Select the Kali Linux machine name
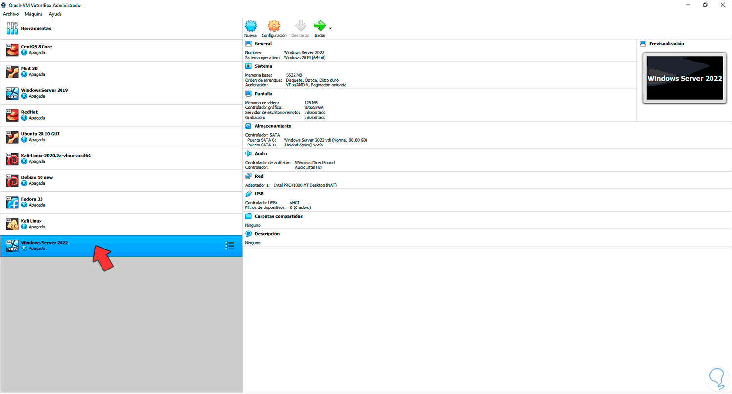This screenshot has height=394, width=732. (x=32, y=221)
